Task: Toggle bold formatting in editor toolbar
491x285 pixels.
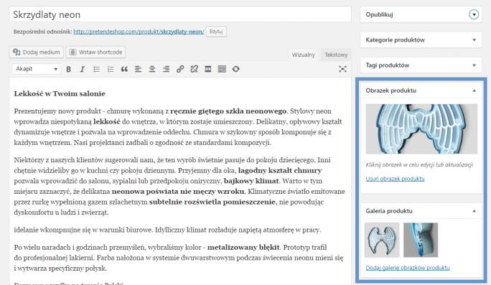Action: (69, 69)
